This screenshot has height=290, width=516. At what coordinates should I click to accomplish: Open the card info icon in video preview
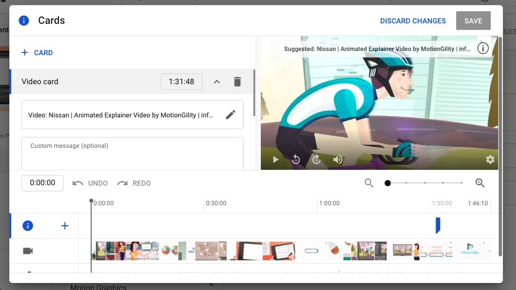(x=483, y=48)
